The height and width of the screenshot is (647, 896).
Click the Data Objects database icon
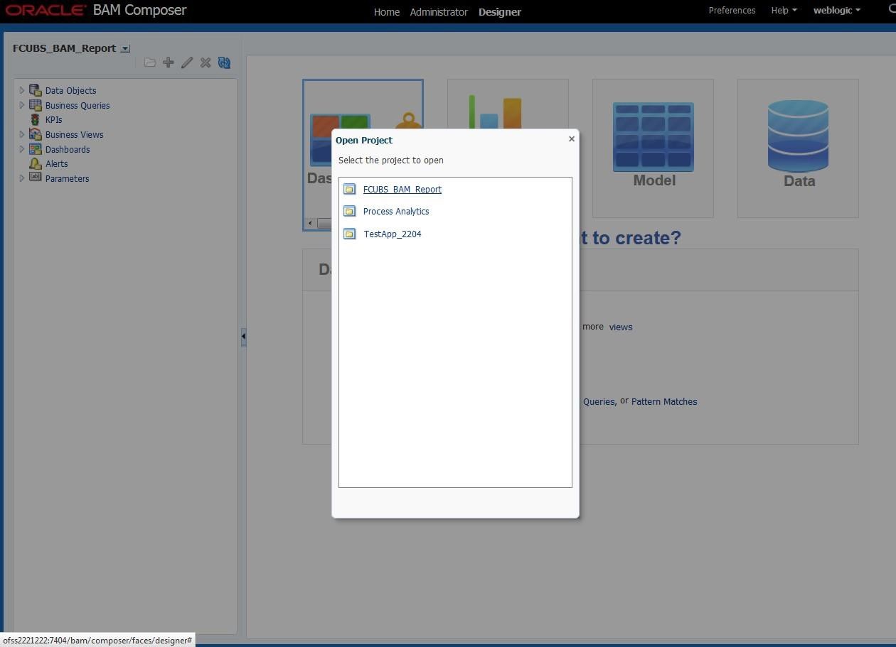(x=35, y=90)
